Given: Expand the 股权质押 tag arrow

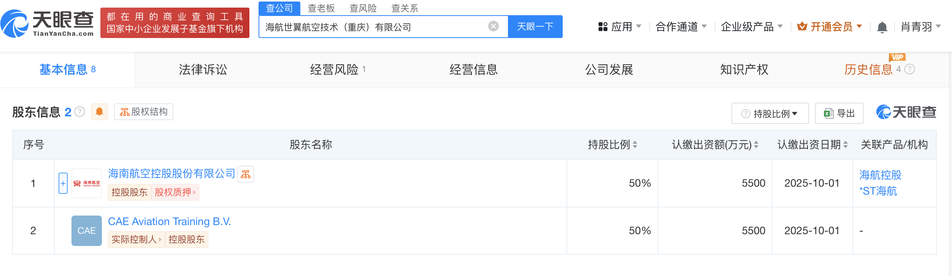Looking at the screenshot, I should pyautogui.click(x=195, y=192).
